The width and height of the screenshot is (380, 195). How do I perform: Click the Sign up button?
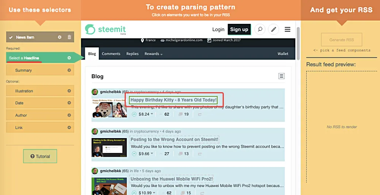tap(239, 30)
